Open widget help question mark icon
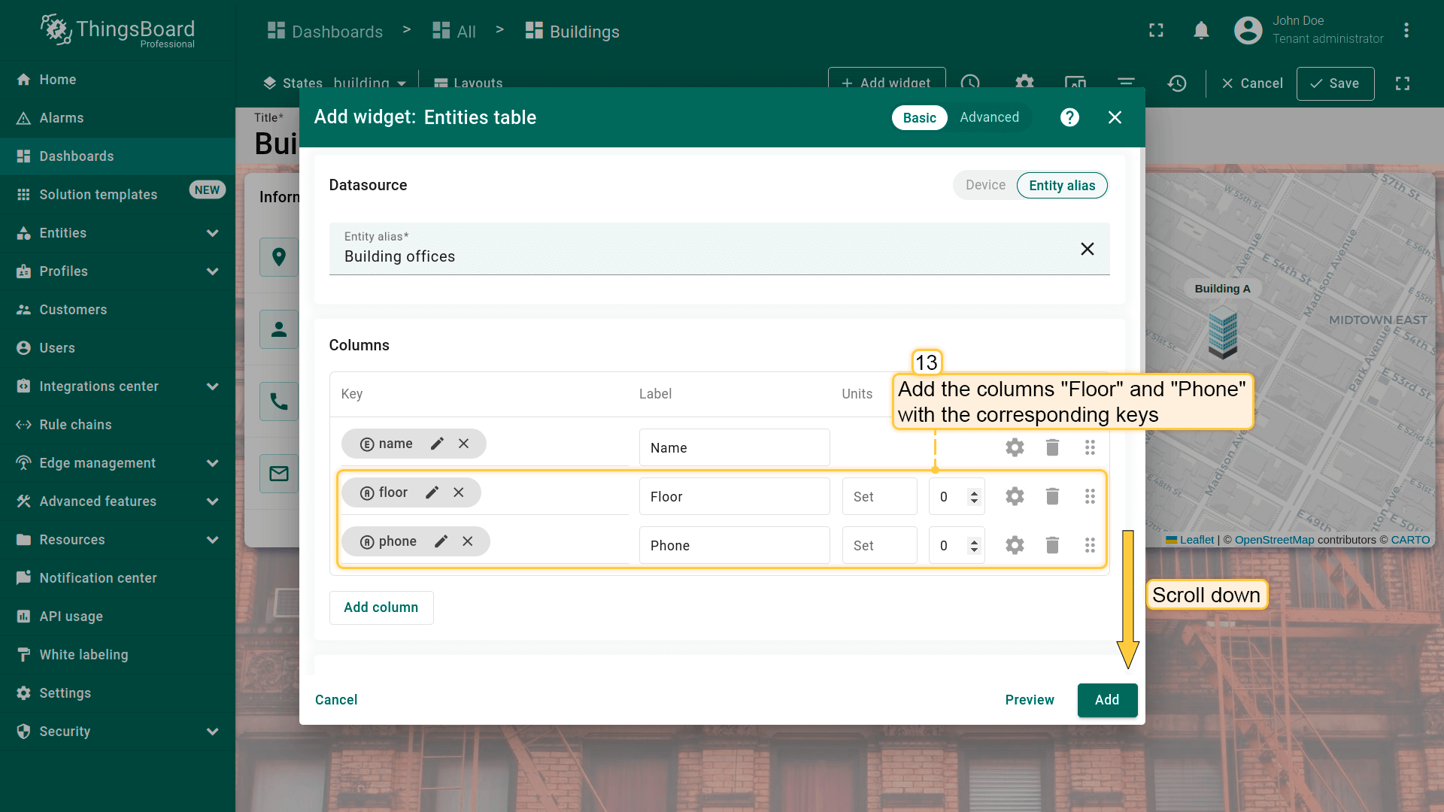Image resolution: width=1444 pixels, height=812 pixels. (x=1069, y=117)
